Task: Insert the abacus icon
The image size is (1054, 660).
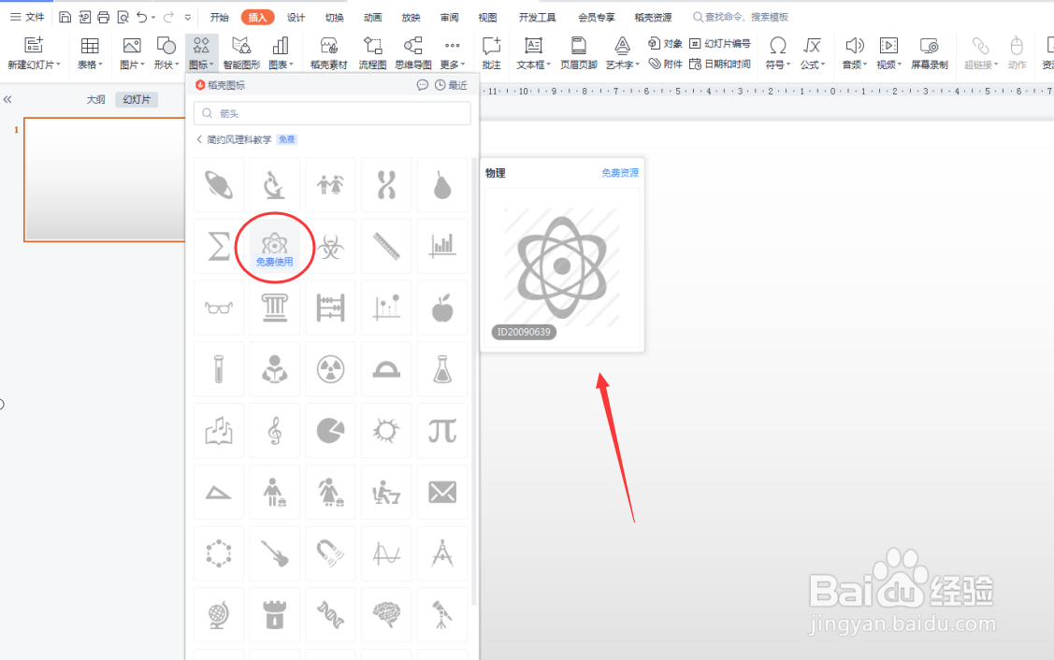Action: coord(330,308)
